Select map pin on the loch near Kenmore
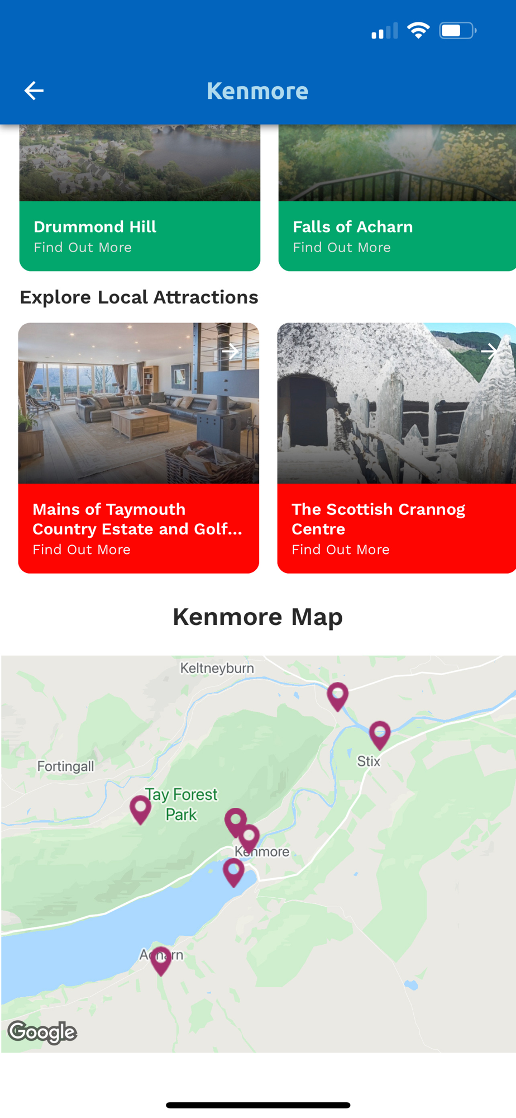 point(233,873)
